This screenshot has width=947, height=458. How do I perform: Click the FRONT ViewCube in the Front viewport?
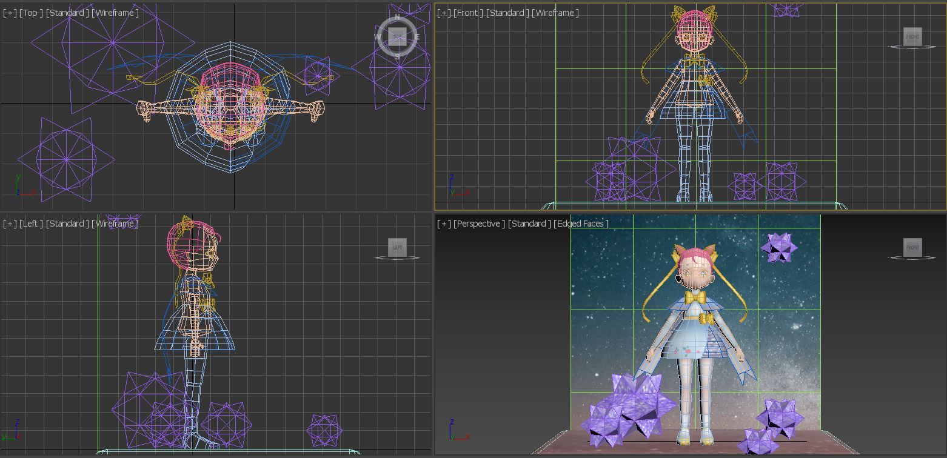point(912,36)
